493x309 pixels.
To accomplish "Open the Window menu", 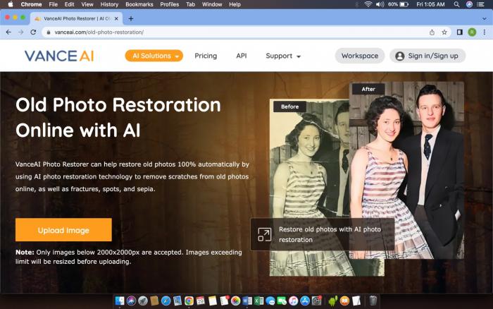I will (x=212, y=4).
